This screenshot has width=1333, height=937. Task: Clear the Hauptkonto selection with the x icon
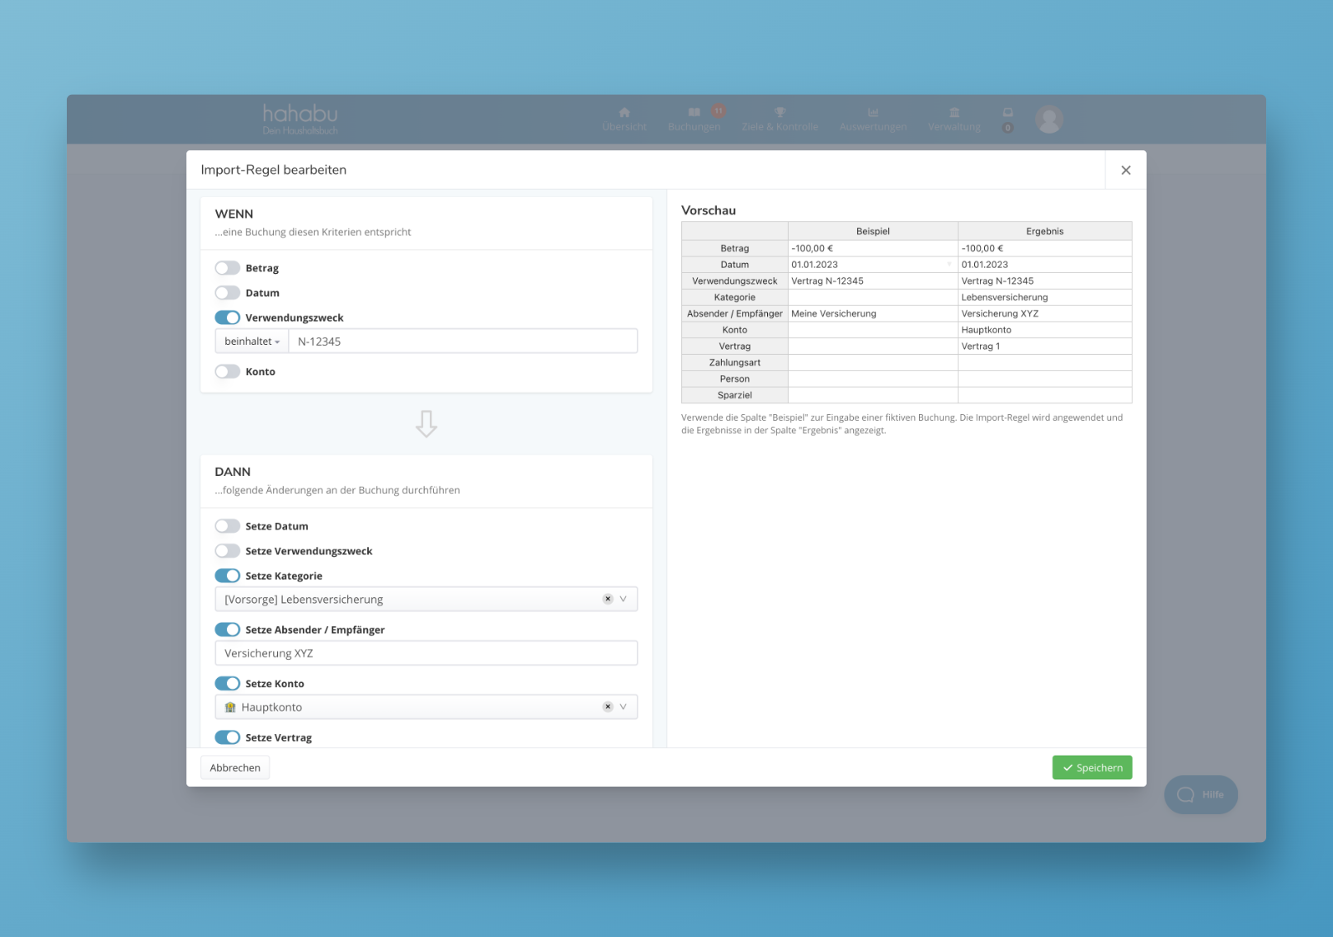click(608, 707)
